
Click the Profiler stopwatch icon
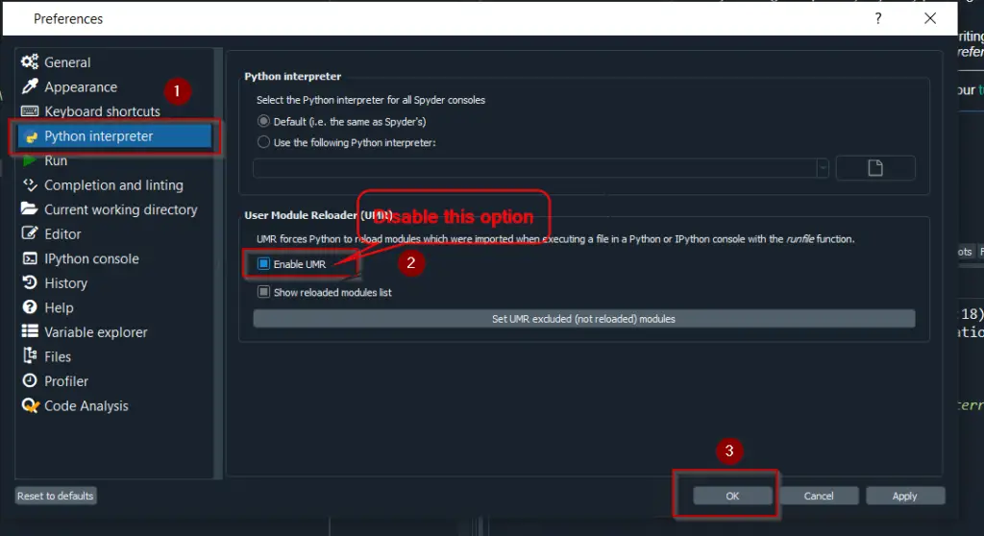point(30,380)
